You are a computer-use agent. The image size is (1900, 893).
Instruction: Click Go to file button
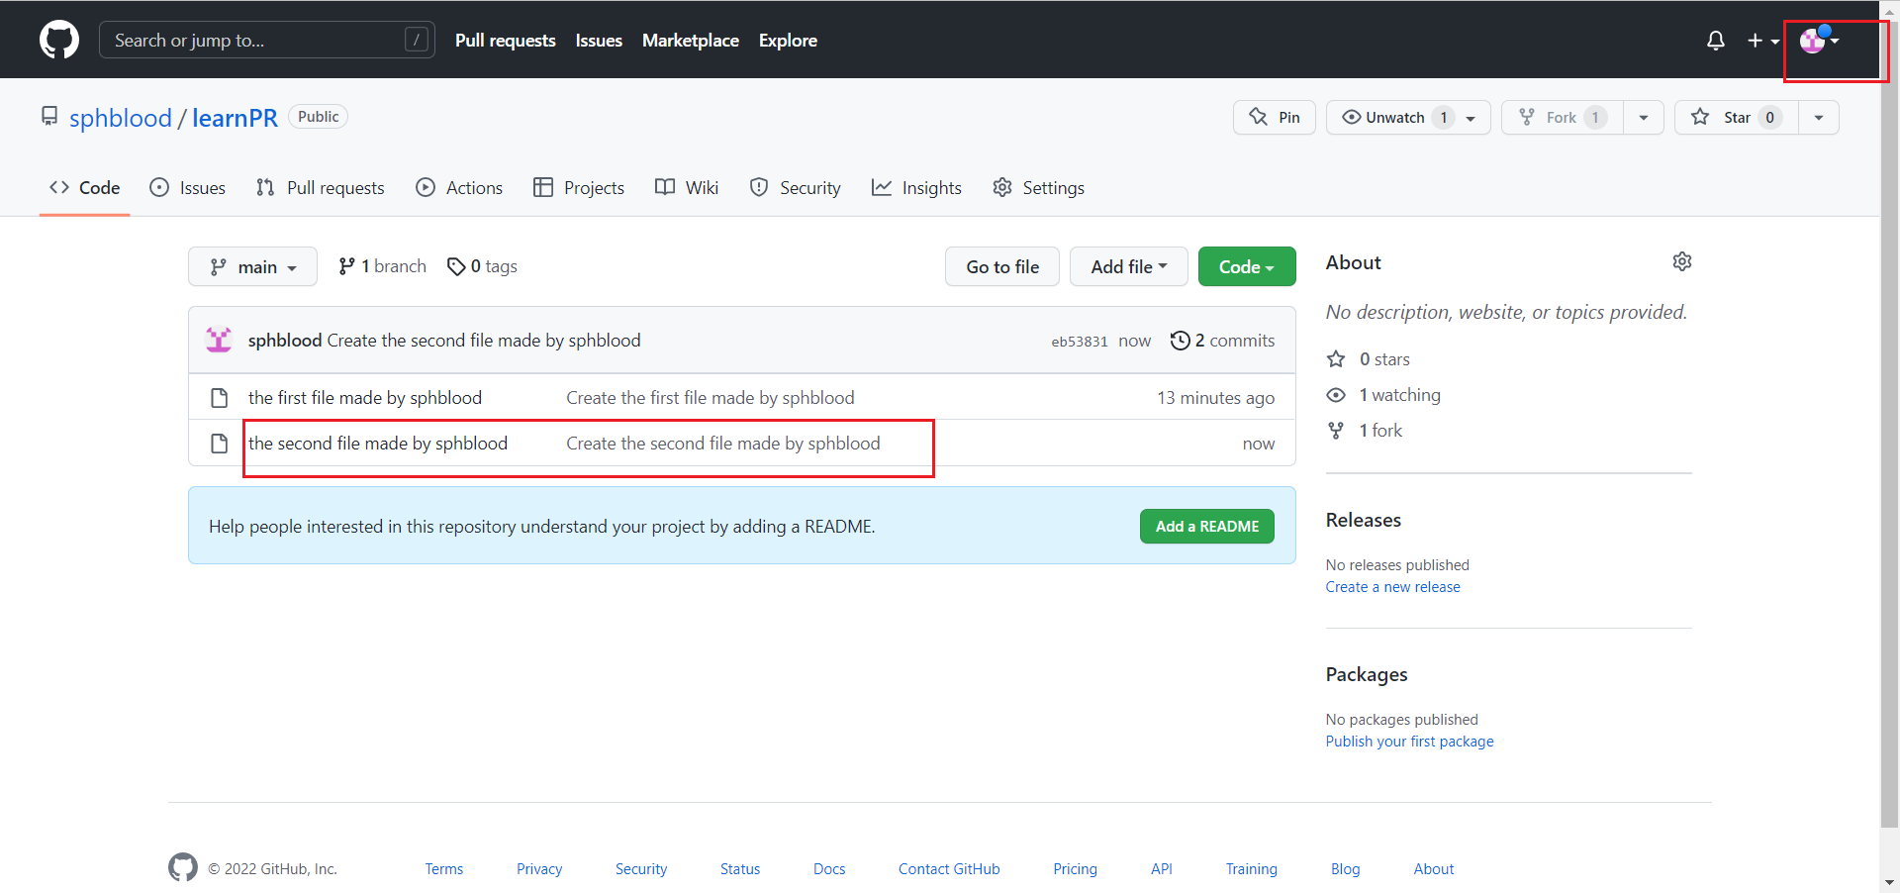(1002, 266)
